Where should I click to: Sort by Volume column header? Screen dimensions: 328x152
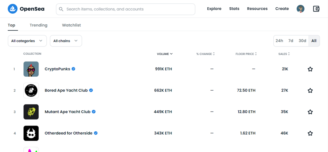pyautogui.click(x=165, y=54)
